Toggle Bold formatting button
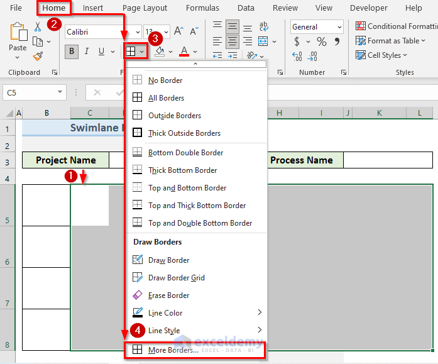The width and height of the screenshot is (438, 364). (72, 52)
